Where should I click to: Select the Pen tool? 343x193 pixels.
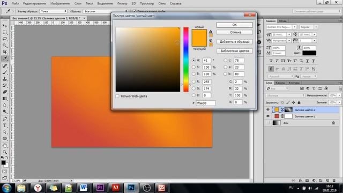(5, 119)
